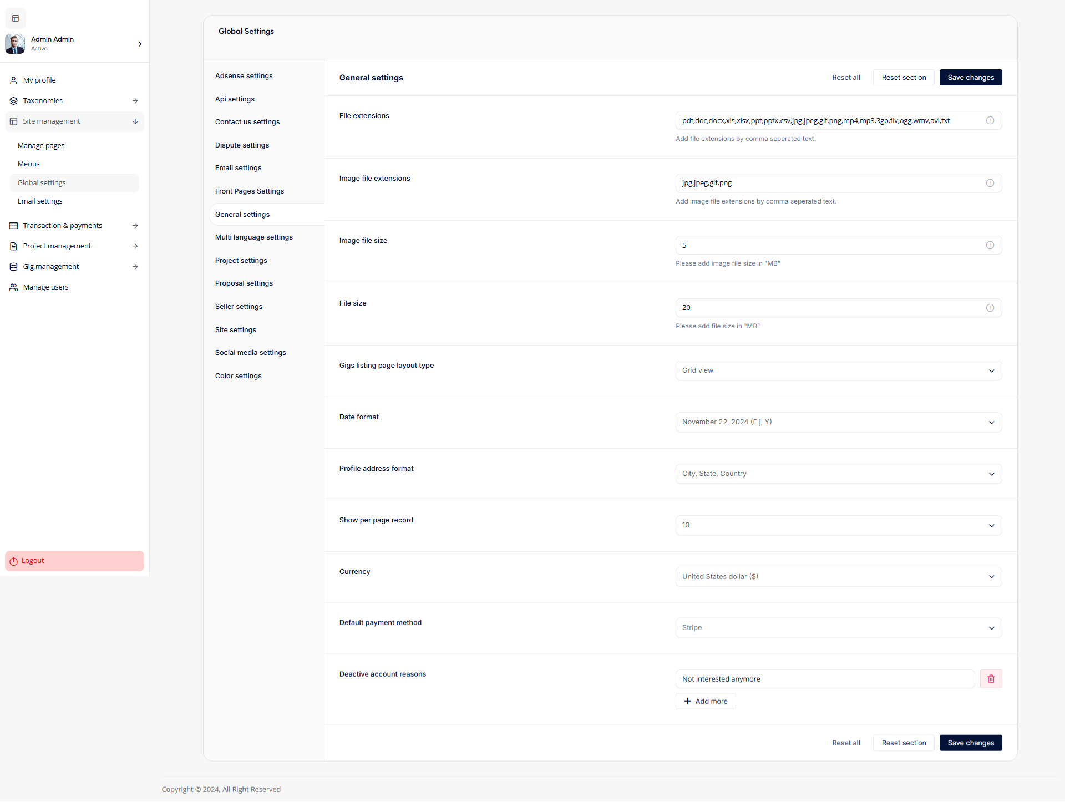Click the info icon in File size field
This screenshot has width=1065, height=802.
[990, 308]
